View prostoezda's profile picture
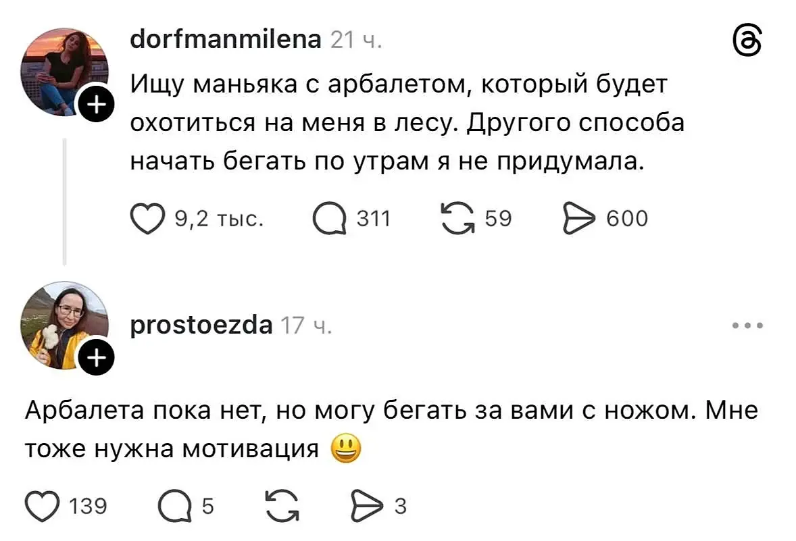 (64, 326)
